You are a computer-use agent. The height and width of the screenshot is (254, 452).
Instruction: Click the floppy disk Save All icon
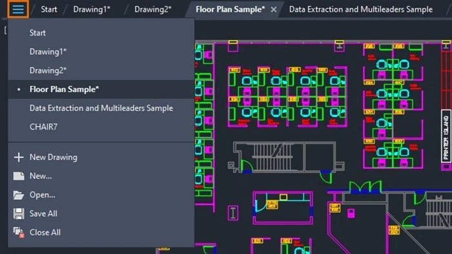click(x=19, y=214)
